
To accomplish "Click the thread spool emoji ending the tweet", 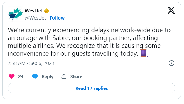I will (144, 53).
